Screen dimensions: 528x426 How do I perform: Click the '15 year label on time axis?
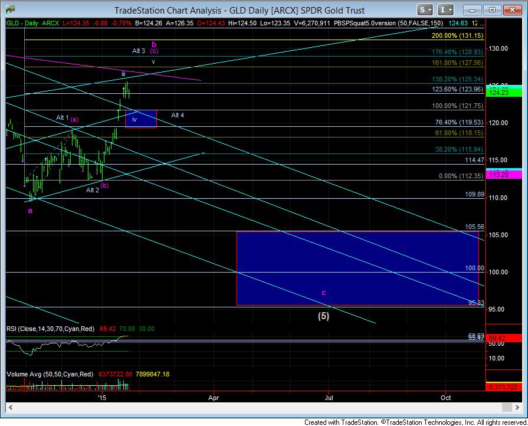coord(101,398)
